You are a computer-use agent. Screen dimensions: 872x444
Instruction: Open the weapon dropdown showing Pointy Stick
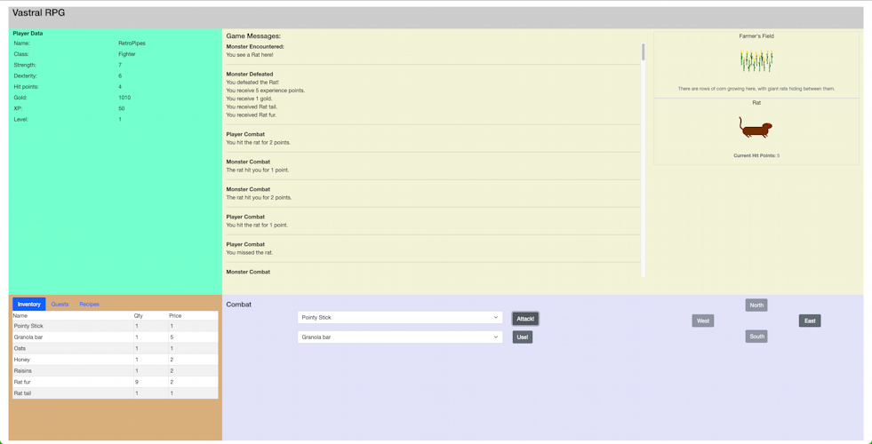coord(399,317)
